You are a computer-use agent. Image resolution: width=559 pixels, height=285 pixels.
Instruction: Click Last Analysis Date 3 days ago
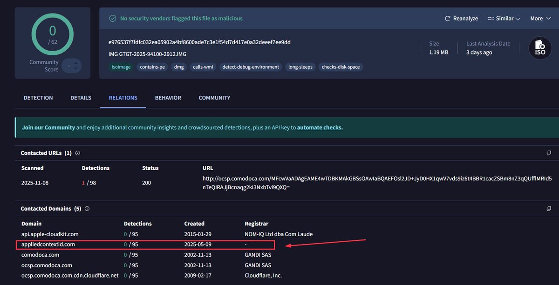(x=479, y=53)
